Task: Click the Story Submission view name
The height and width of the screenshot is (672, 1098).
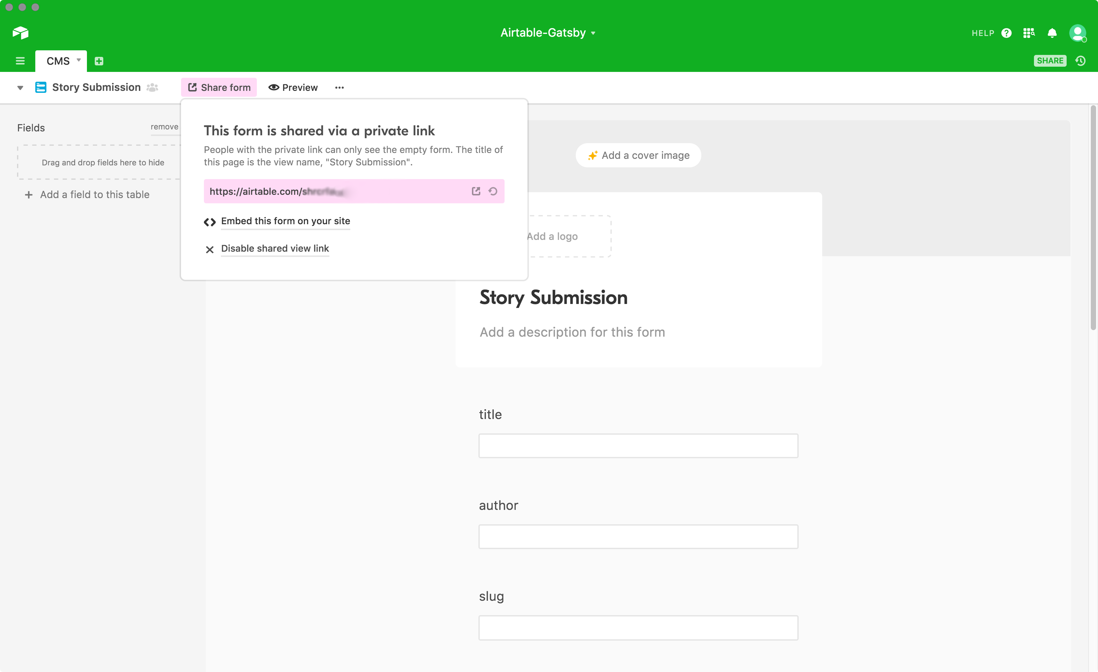Action: pos(96,87)
